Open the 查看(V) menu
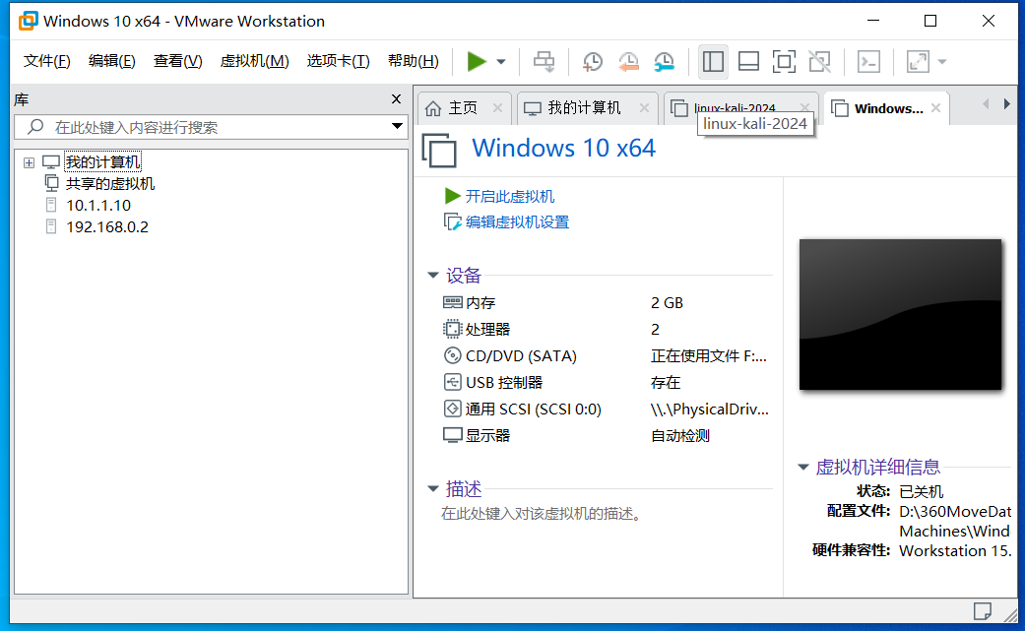Screen dimensions: 1025x631 [178, 61]
